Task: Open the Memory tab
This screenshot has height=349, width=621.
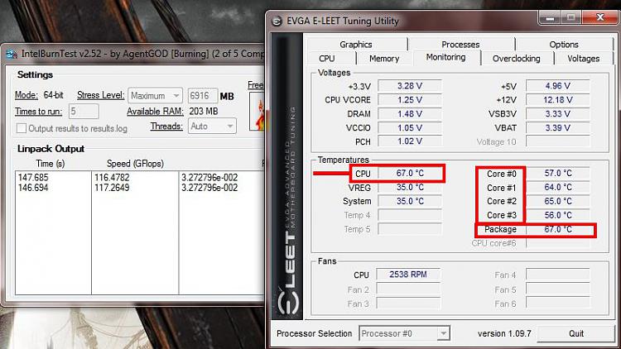Action: point(384,59)
